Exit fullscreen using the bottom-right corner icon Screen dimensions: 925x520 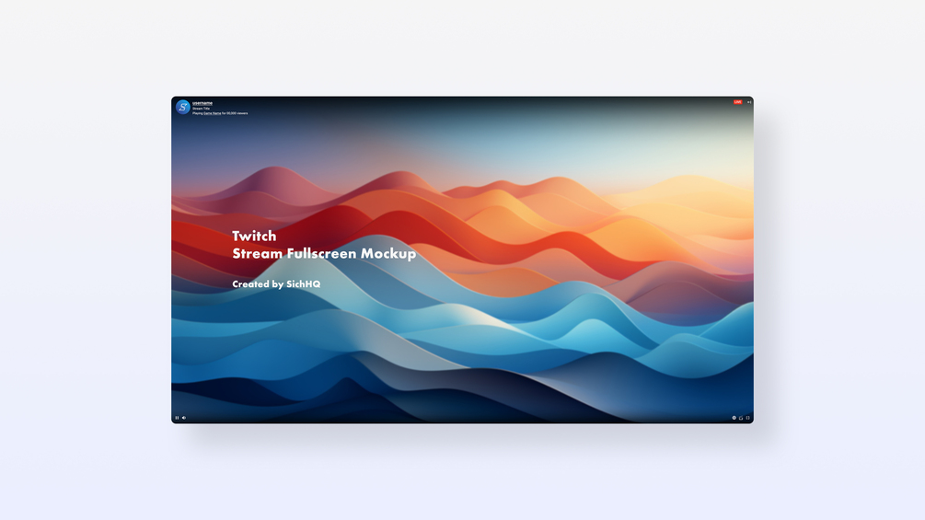tap(748, 418)
